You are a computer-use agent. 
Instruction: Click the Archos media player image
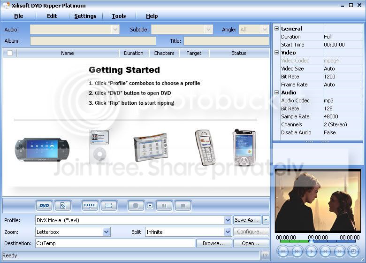[151, 147]
